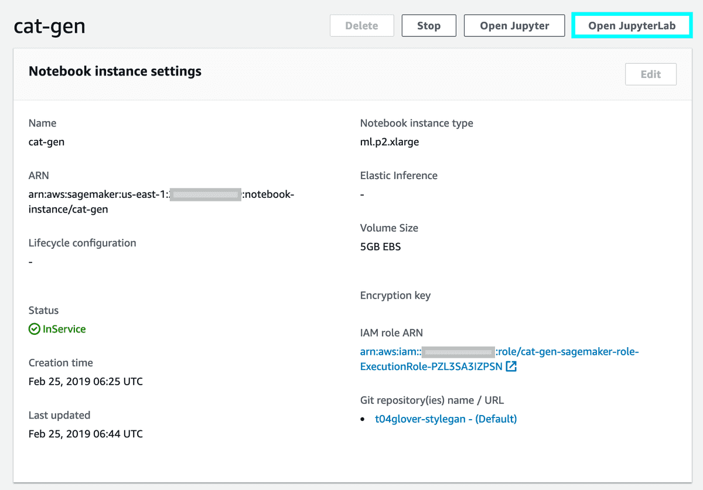Click the Edit settings button

click(651, 74)
